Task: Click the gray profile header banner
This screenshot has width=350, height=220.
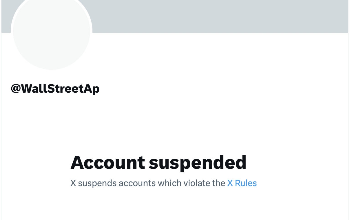Action: pyautogui.click(x=203, y=16)
